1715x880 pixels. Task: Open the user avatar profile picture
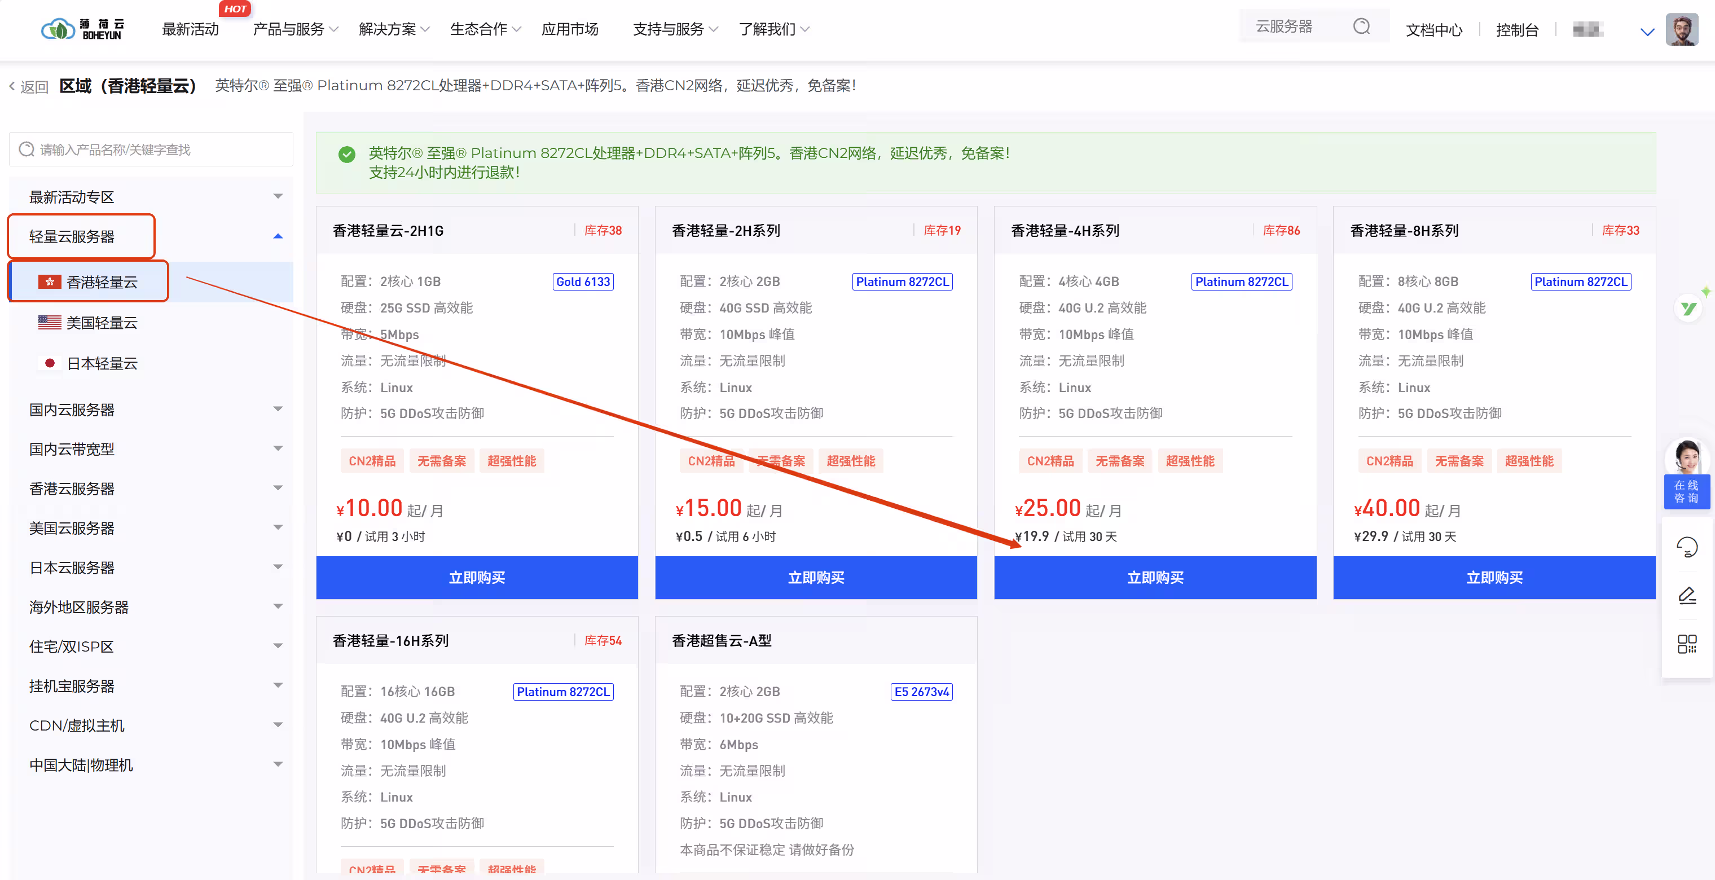(1682, 29)
